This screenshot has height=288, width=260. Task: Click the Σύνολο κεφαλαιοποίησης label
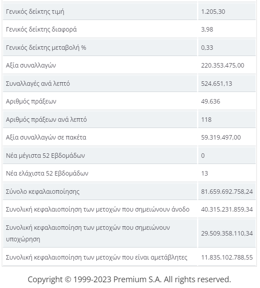pyautogui.click(x=43, y=192)
